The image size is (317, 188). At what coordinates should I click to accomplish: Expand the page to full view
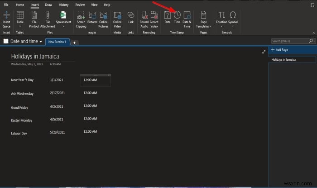pyautogui.click(x=264, y=52)
